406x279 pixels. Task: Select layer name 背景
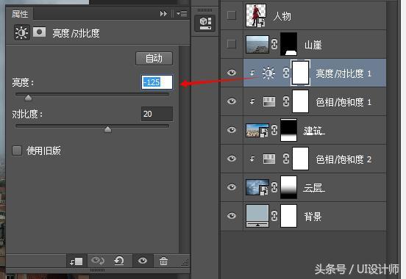point(313,217)
